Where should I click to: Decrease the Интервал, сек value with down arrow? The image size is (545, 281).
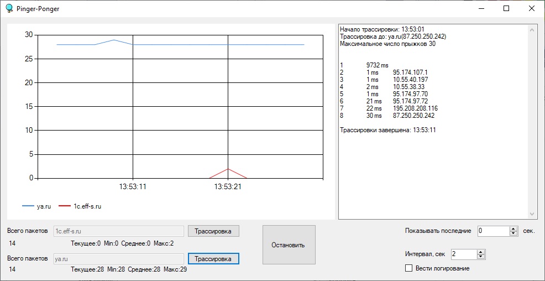point(480,257)
